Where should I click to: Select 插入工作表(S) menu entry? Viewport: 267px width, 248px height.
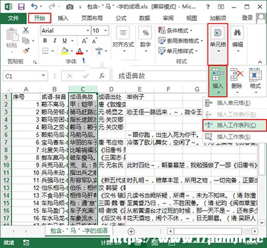click(234, 136)
